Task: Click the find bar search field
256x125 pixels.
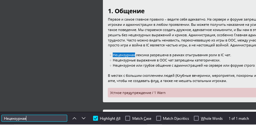Action: 34,118
